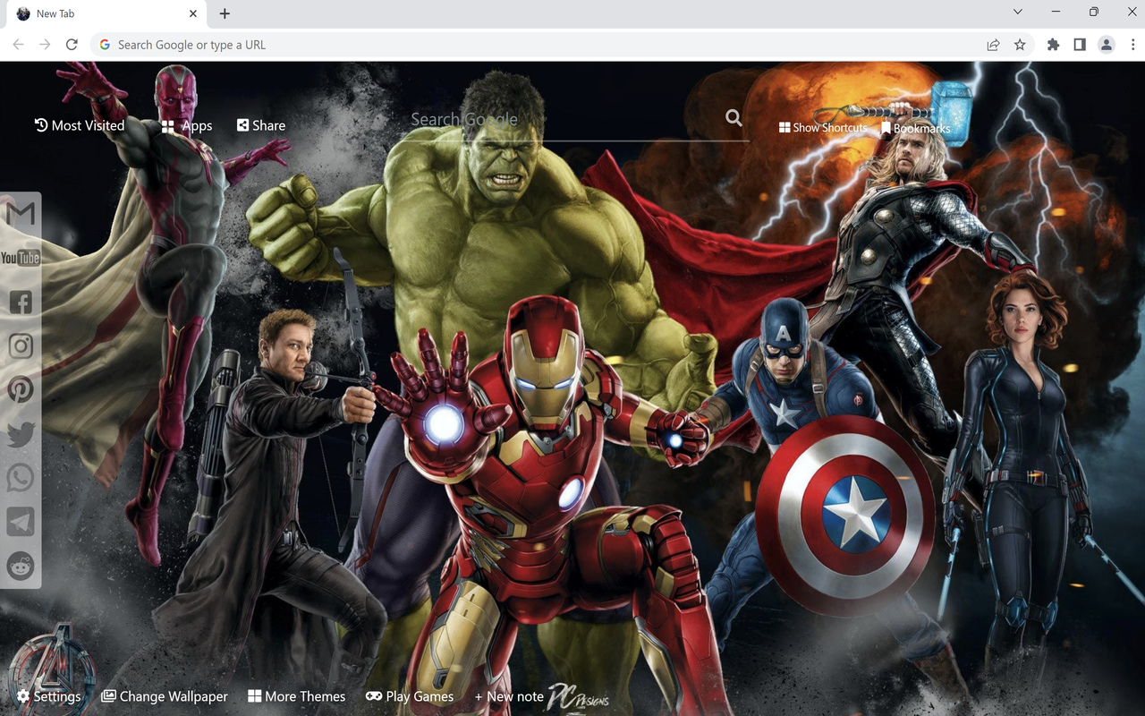
Task: Click Change Wallpaper
Action: click(x=165, y=696)
